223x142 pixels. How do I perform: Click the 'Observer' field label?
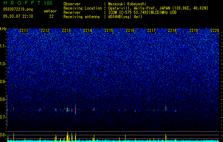(72, 4)
